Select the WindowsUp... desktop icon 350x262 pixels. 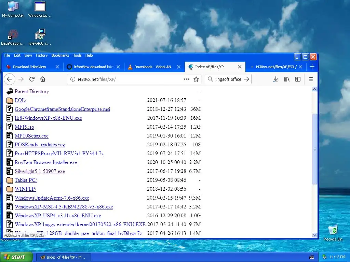pyautogui.click(x=40, y=9)
